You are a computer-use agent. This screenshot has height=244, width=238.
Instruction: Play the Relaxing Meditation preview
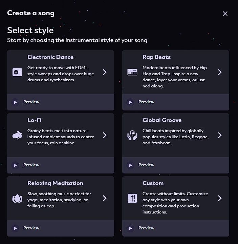pos(15,228)
